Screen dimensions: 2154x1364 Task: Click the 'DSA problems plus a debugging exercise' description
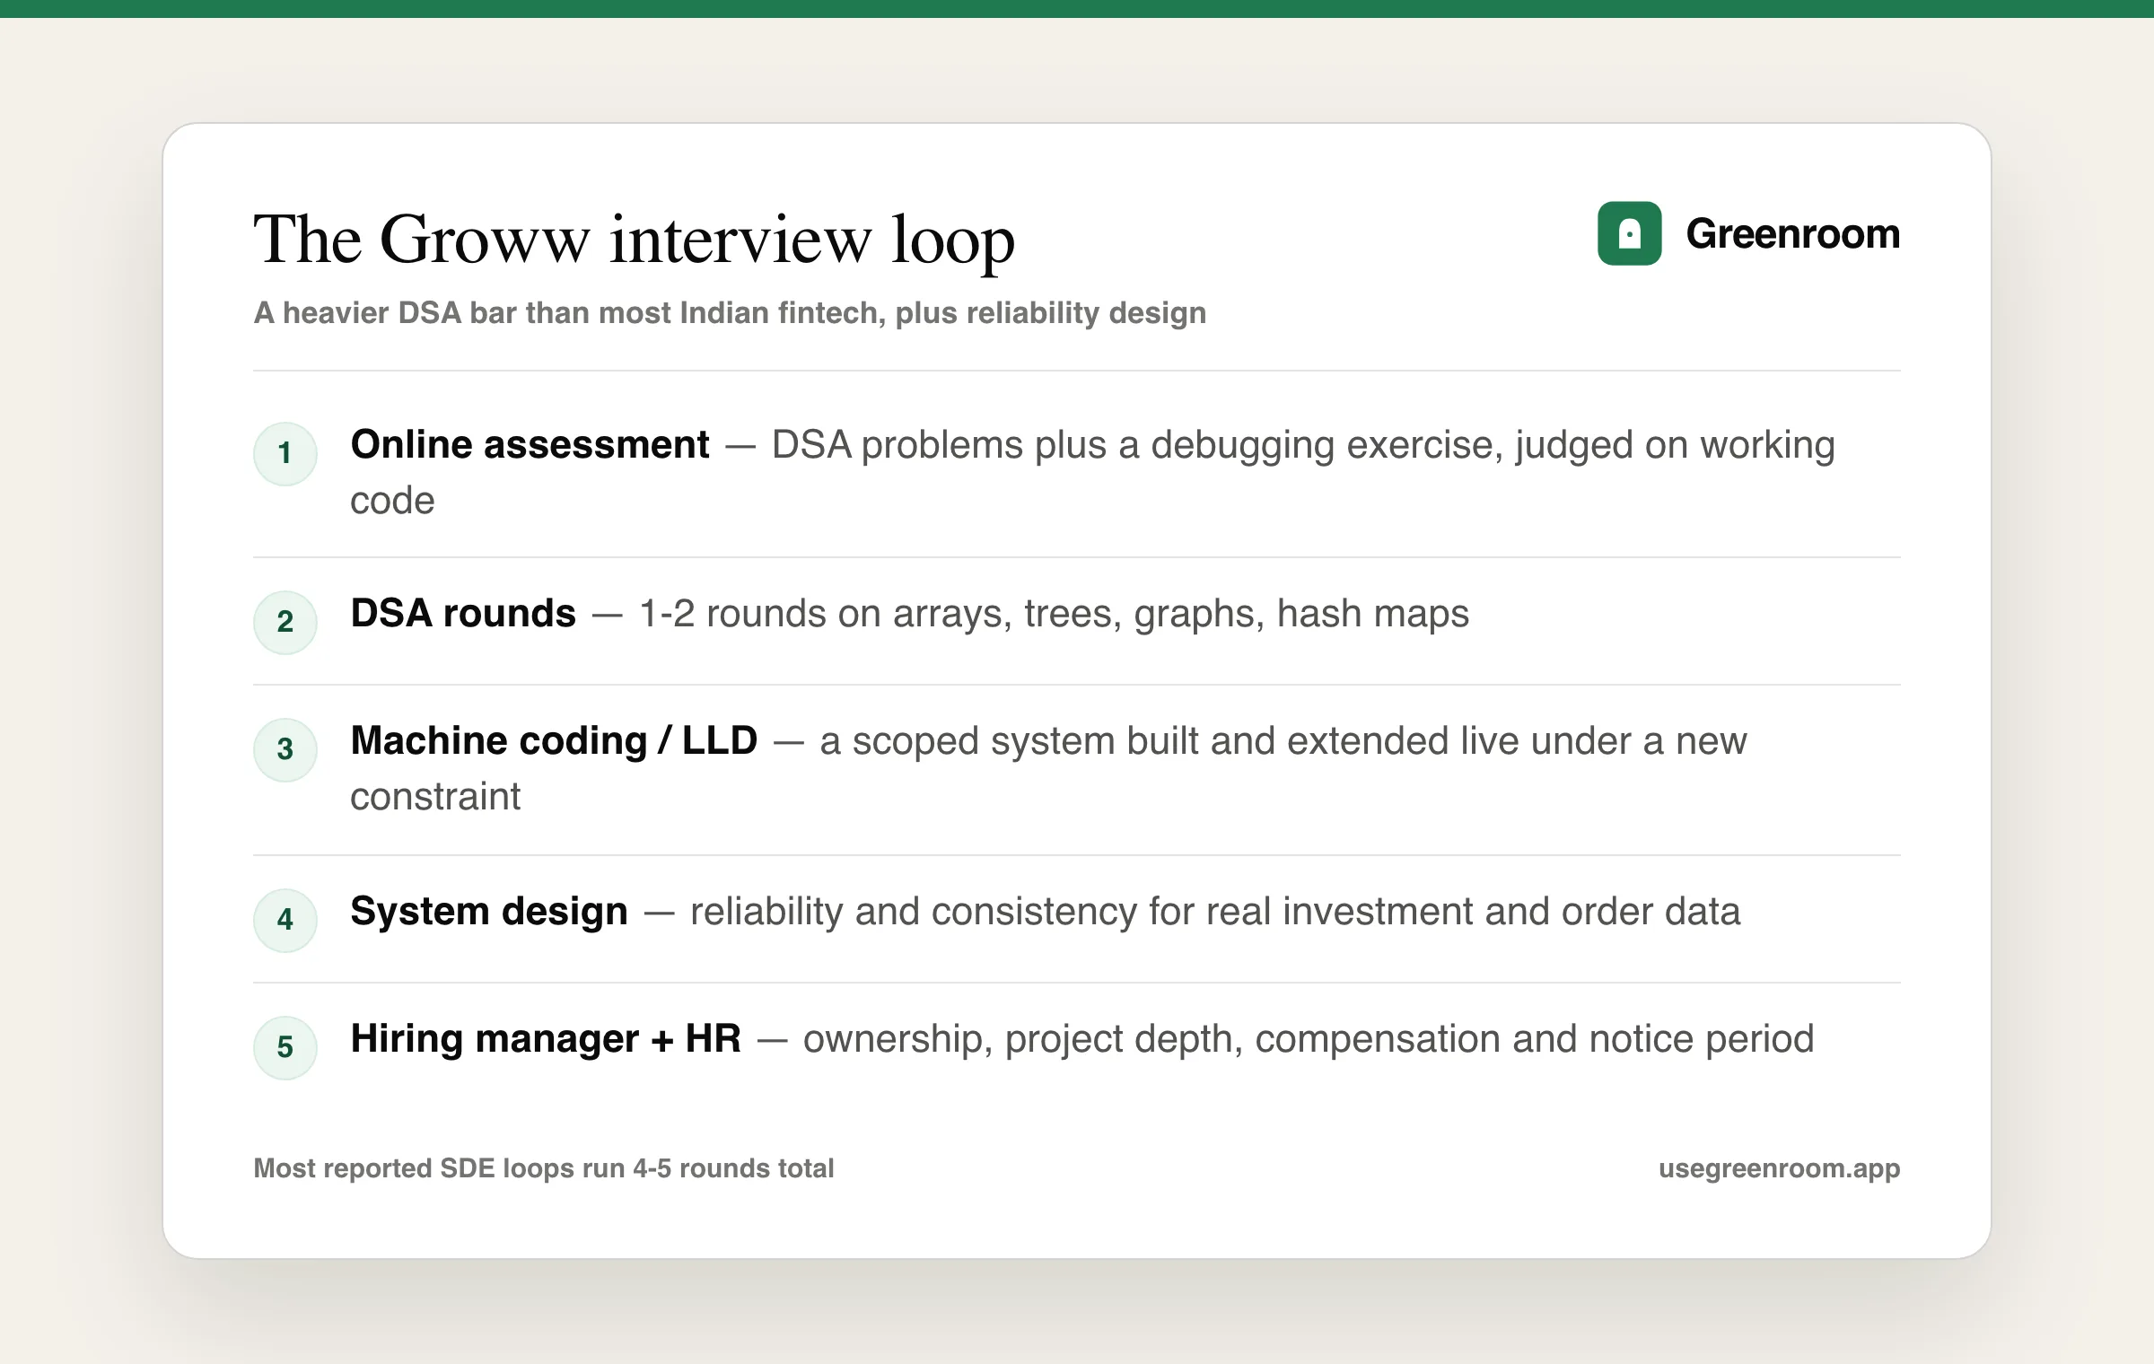pyautogui.click(x=1092, y=472)
